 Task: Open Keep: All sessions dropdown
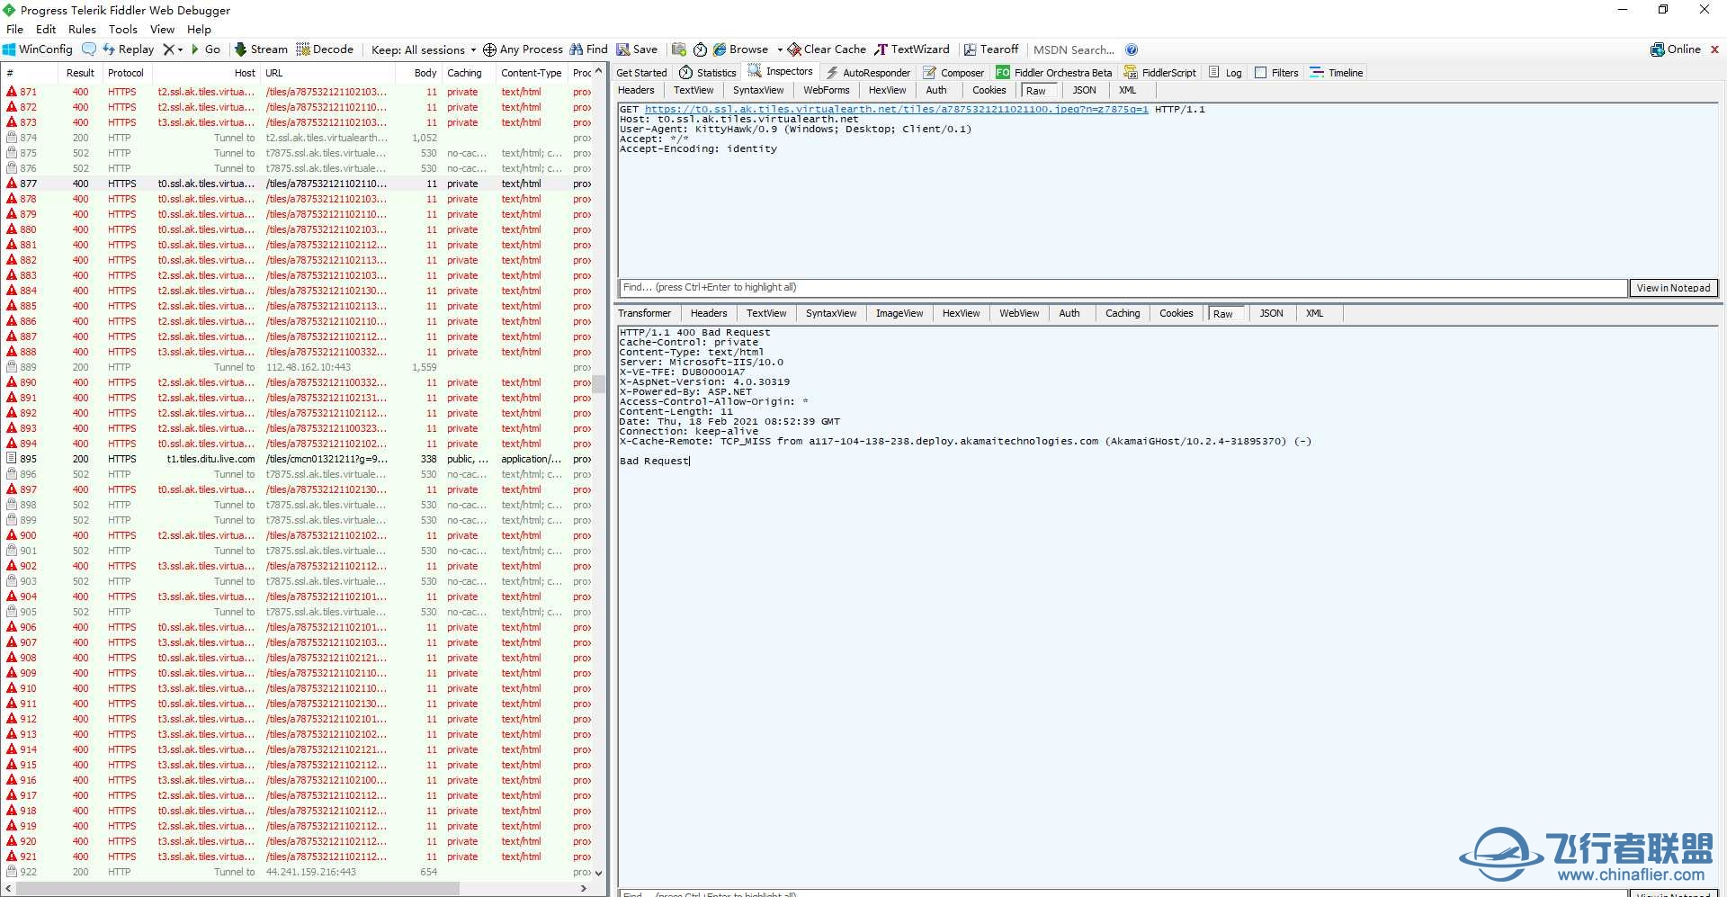point(424,49)
